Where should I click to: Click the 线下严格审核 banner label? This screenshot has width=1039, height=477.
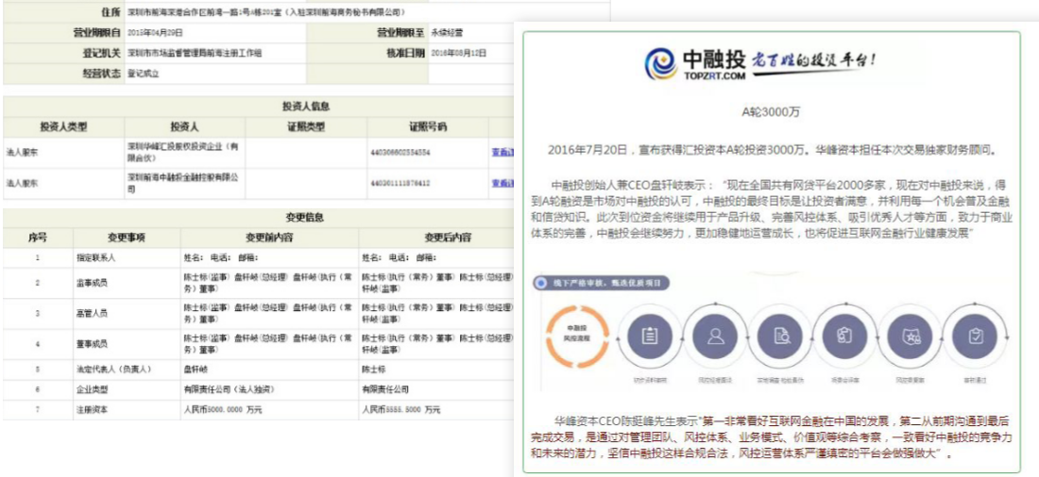pyautogui.click(x=605, y=282)
